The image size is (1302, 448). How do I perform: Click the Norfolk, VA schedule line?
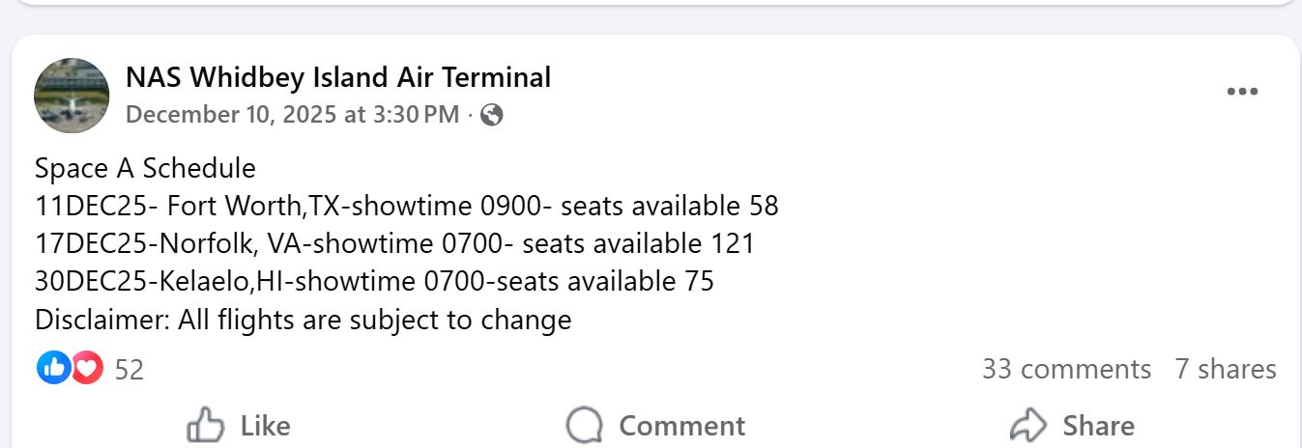(394, 243)
